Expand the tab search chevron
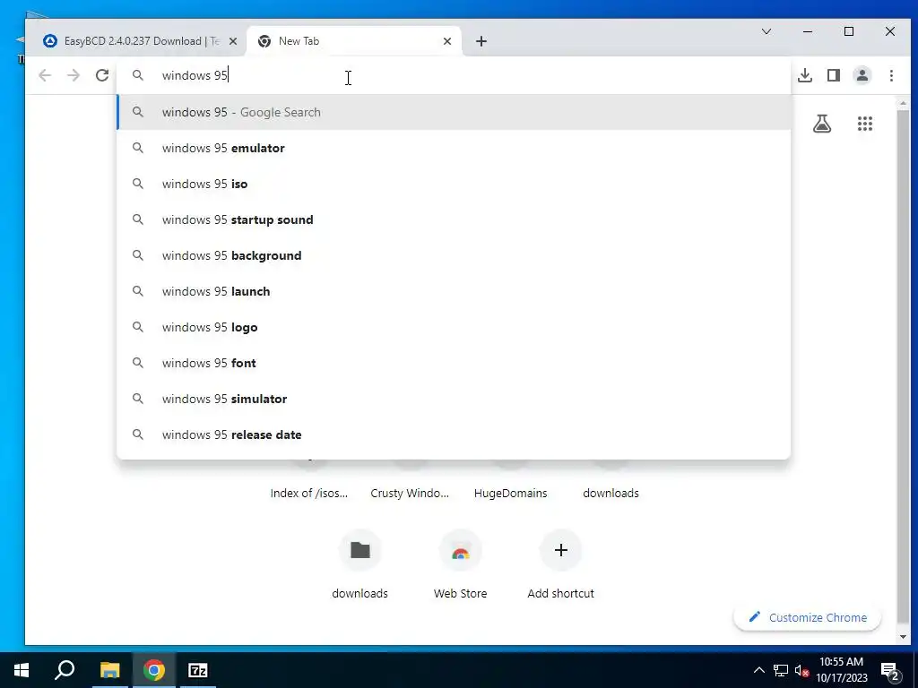Viewport: 918px width, 688px height. pyautogui.click(x=766, y=31)
